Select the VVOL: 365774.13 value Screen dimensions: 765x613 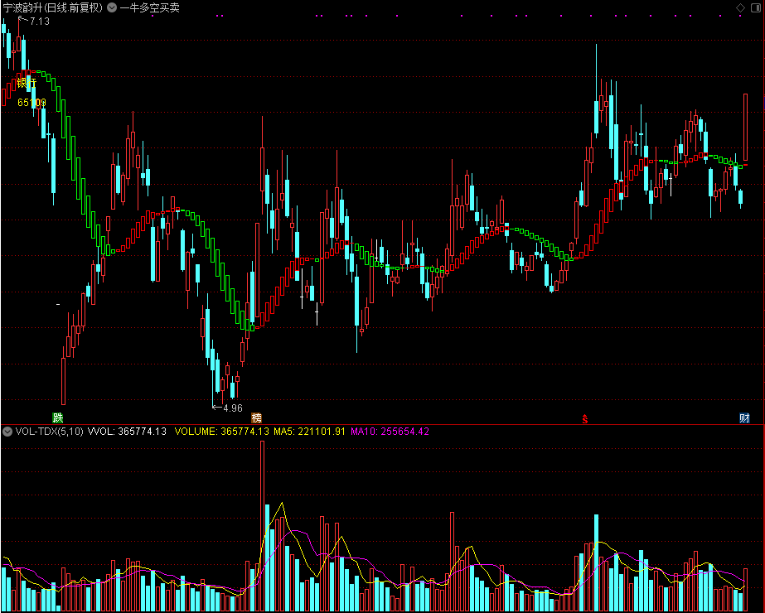point(127,432)
